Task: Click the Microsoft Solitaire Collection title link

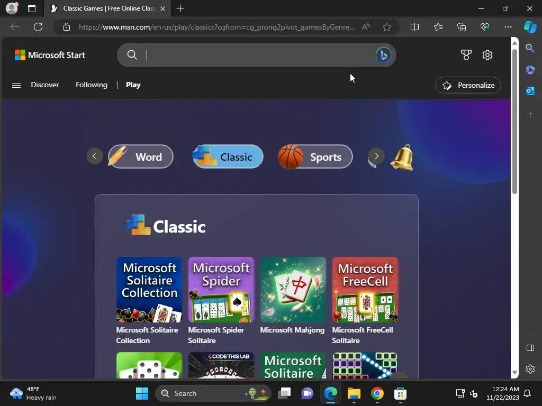Action: click(x=147, y=335)
